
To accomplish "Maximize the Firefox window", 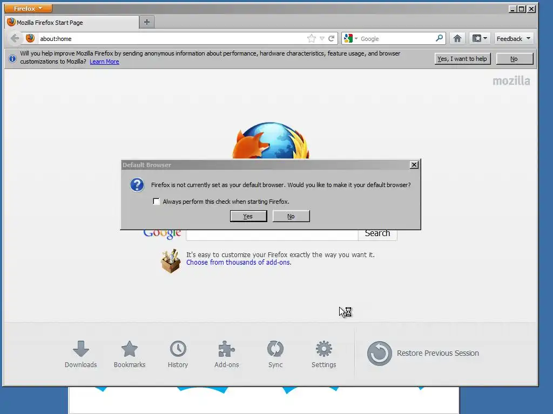I will 522,9.
